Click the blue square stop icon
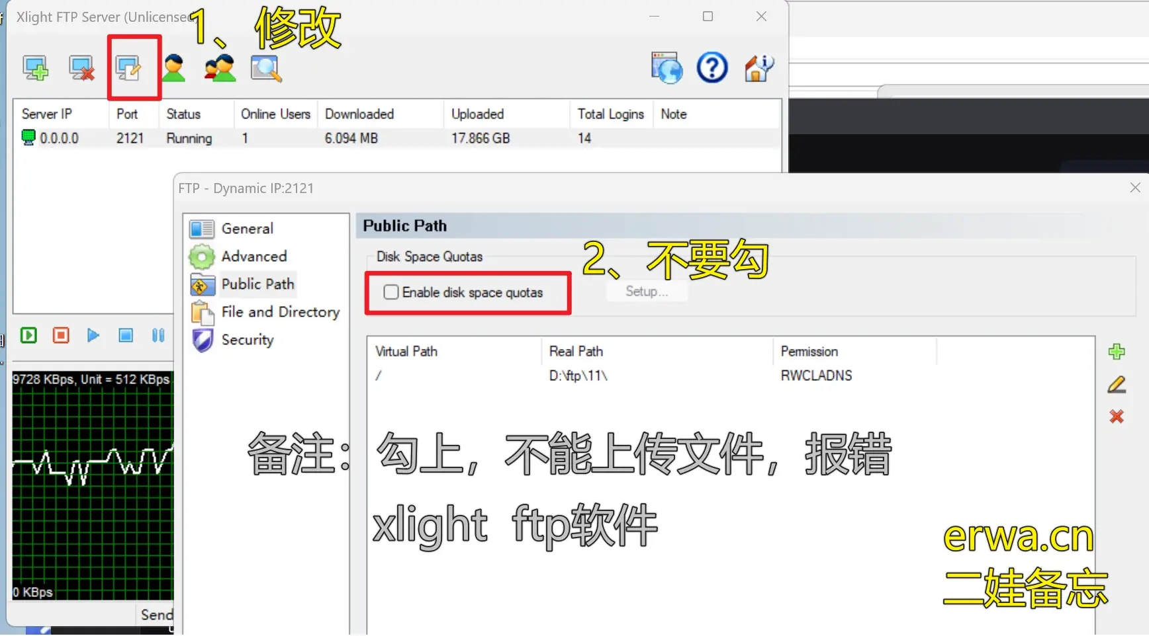This screenshot has height=636, width=1149. (x=126, y=335)
